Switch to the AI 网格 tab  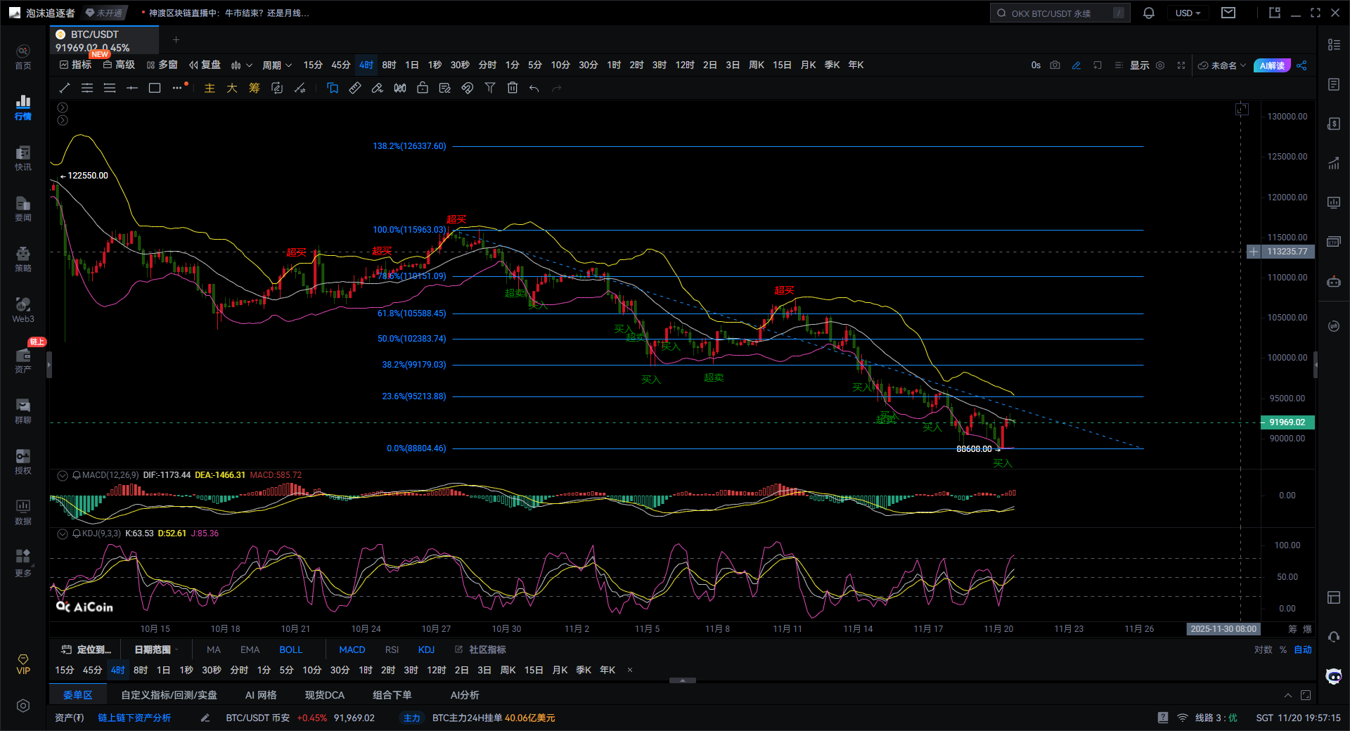point(260,695)
